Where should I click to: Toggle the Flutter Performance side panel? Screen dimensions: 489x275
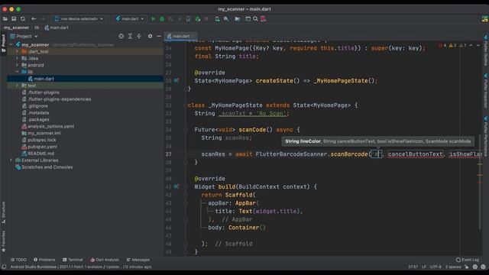486,136
